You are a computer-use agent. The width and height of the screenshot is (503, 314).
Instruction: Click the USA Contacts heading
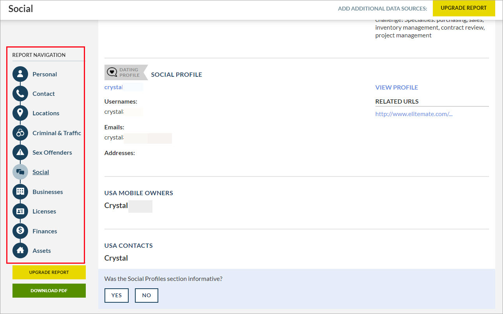click(x=129, y=245)
